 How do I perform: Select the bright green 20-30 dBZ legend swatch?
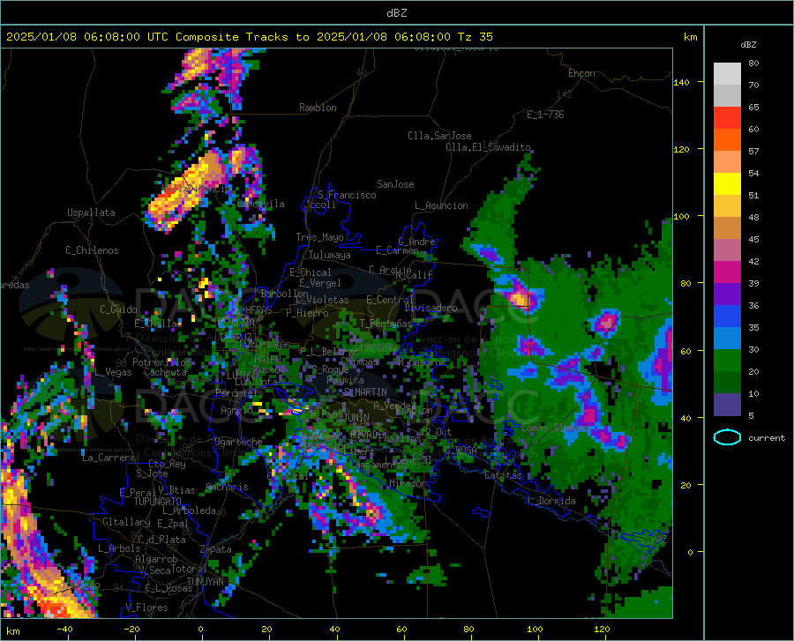point(727,361)
